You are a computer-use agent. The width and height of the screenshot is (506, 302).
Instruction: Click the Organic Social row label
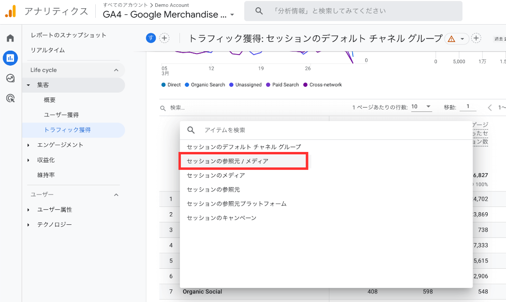[x=202, y=292]
